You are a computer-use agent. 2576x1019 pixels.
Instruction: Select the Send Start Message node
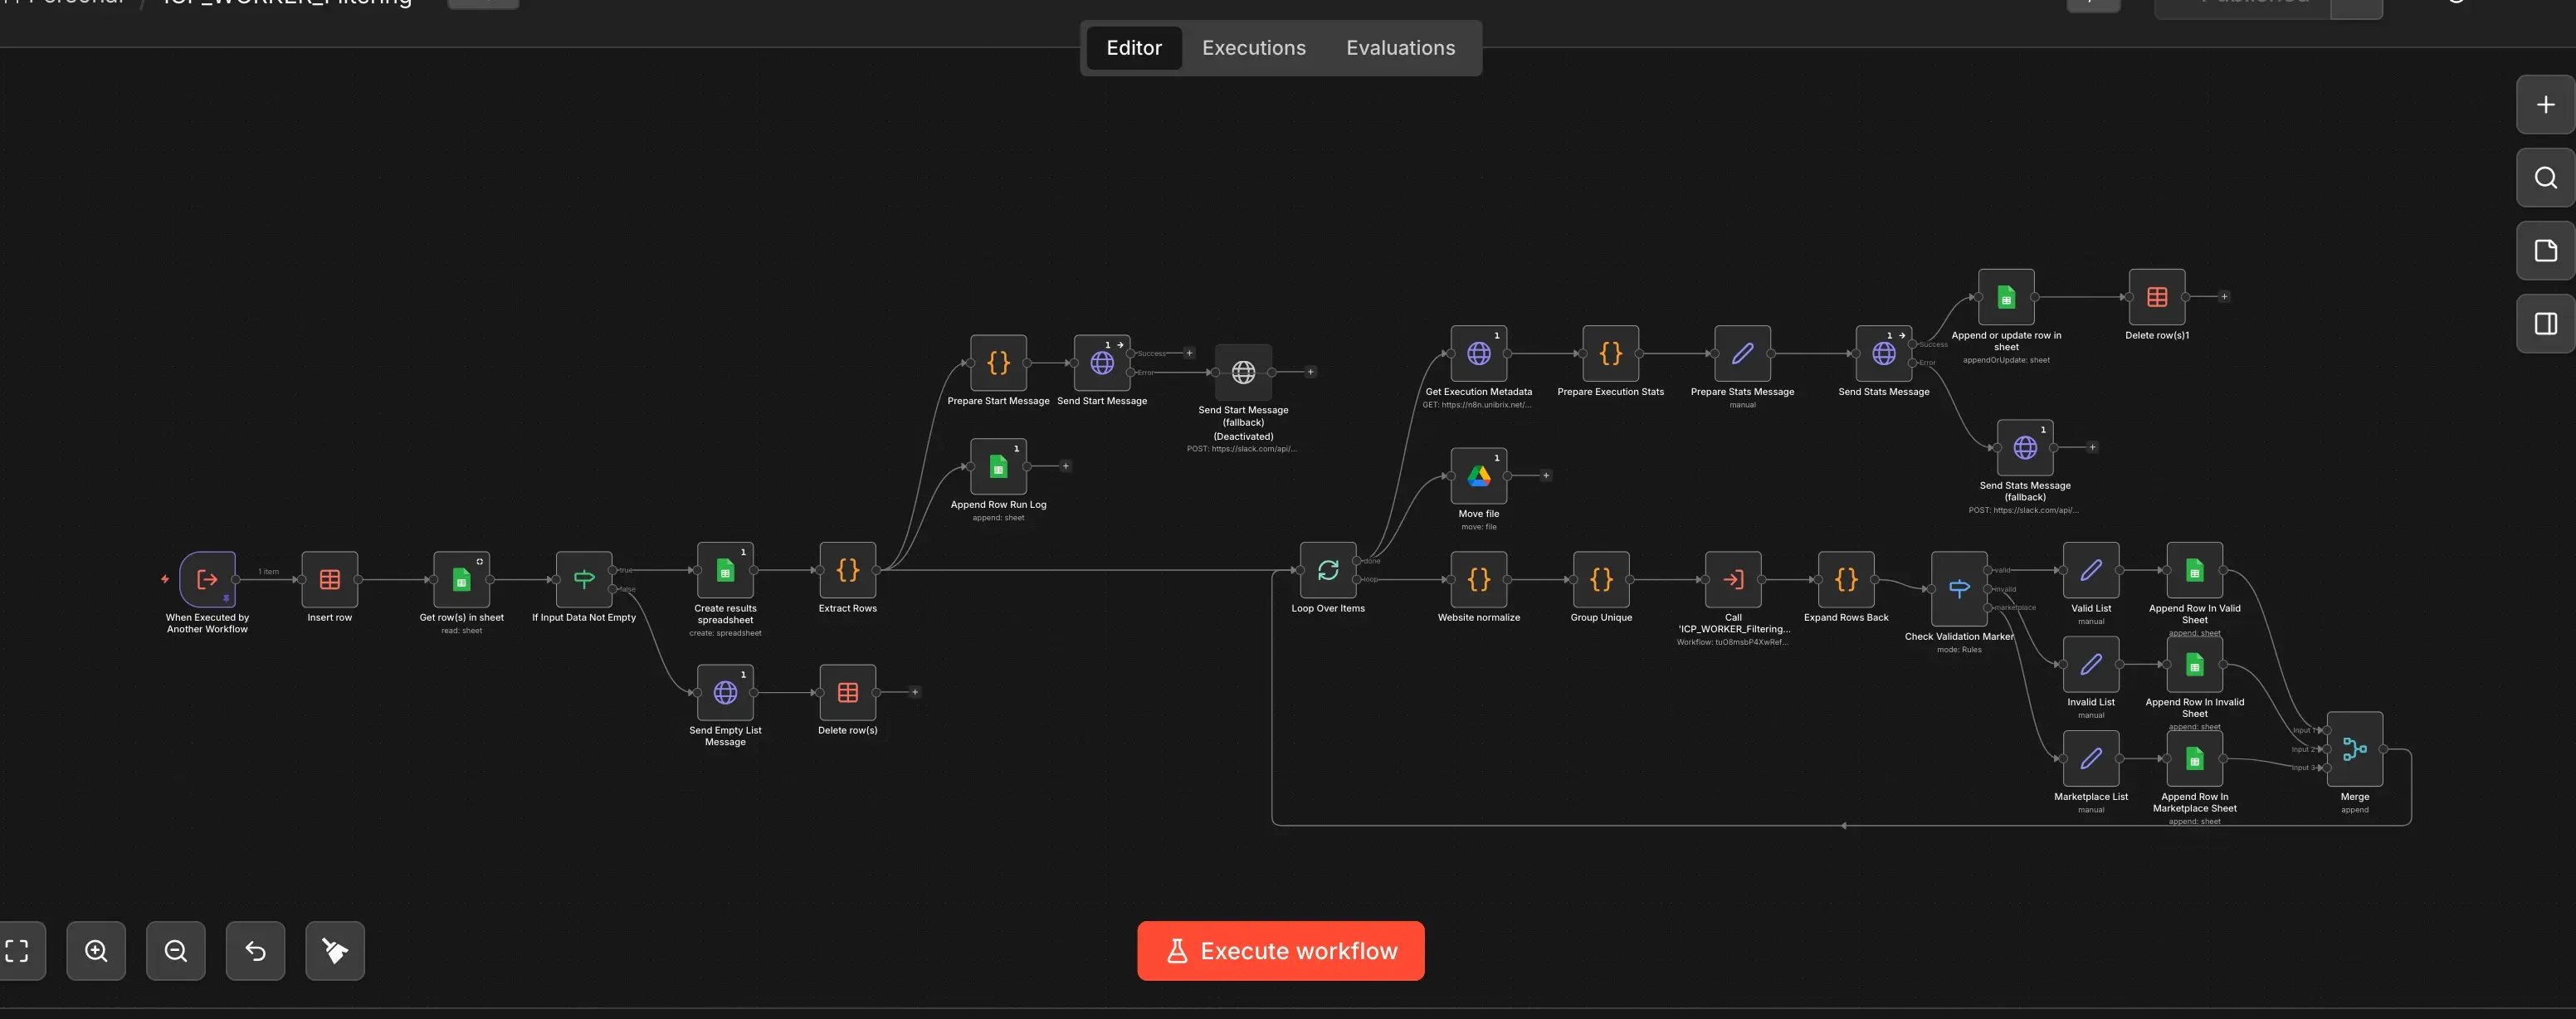1102,363
